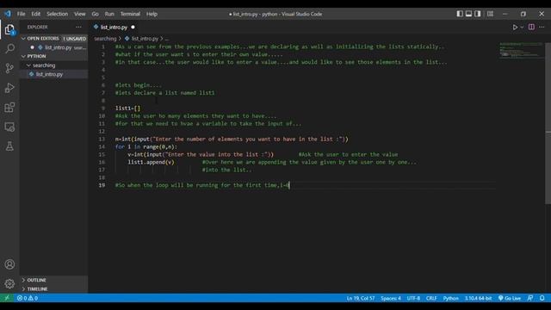Viewport: 551px width, 310px height.
Task: Open the Explorer view in activity bar
Action: (x=9, y=29)
